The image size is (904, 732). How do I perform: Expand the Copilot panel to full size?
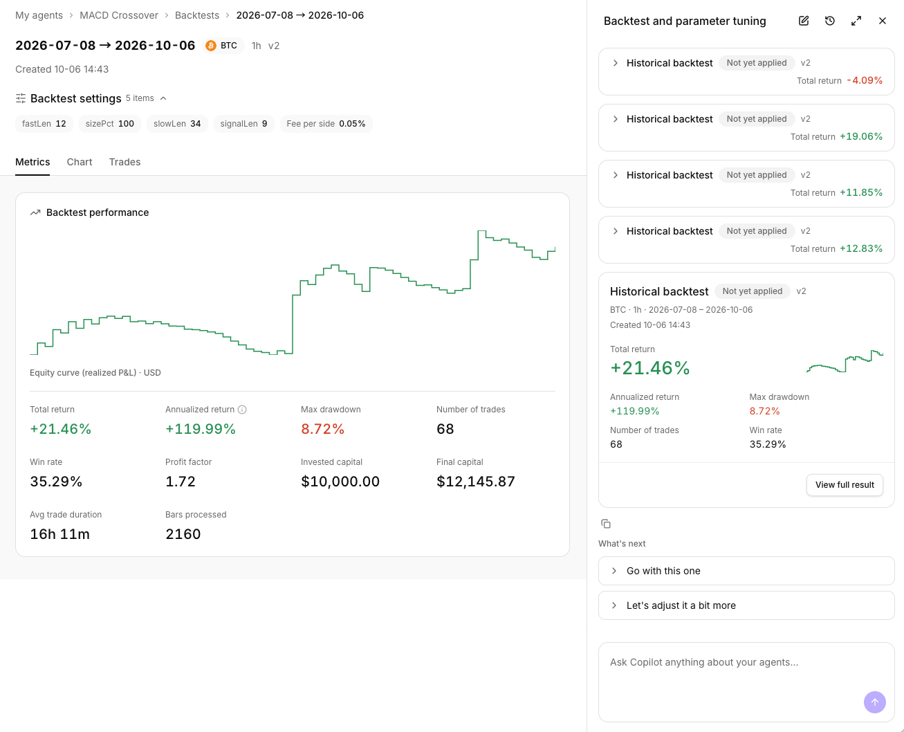[856, 21]
